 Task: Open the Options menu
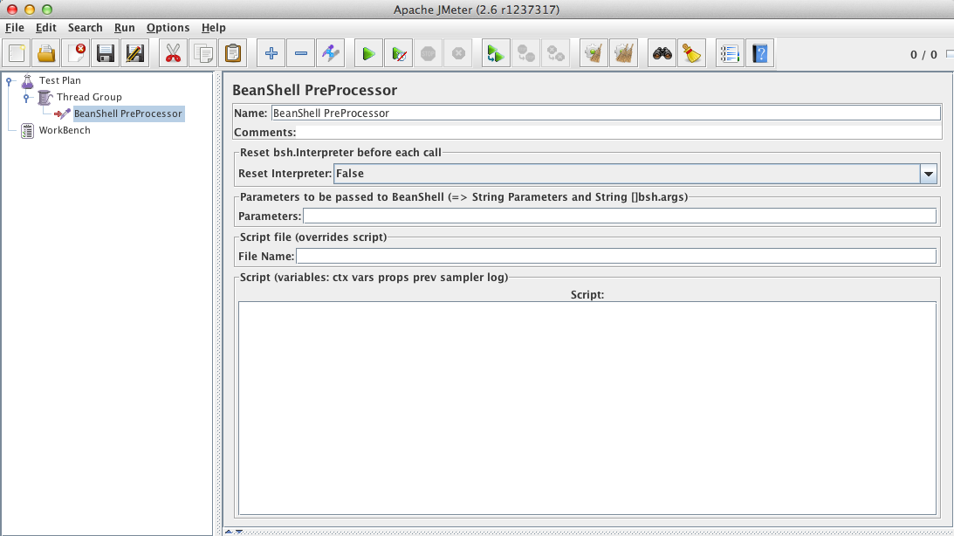168,27
